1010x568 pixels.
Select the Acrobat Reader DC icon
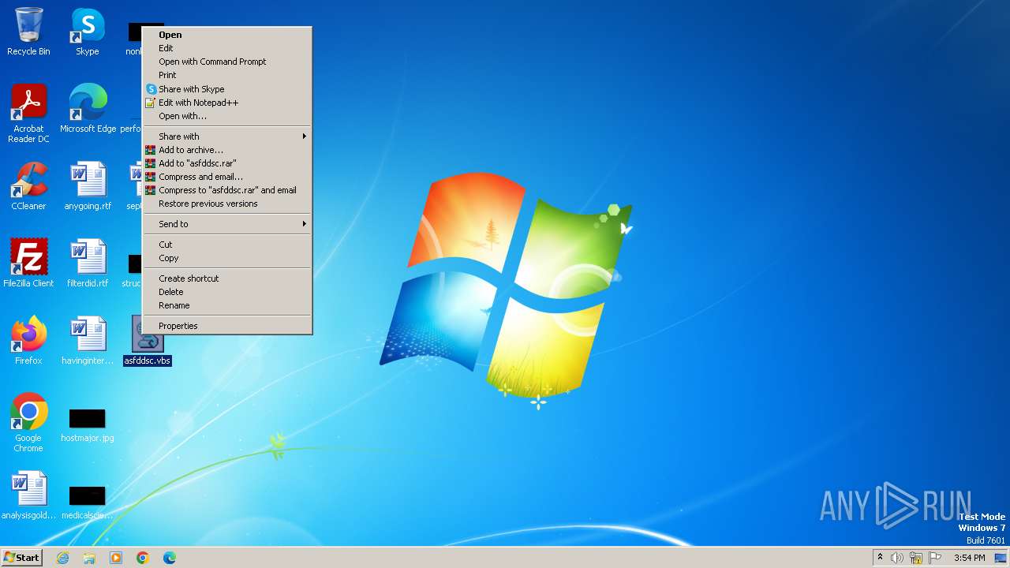tap(28, 113)
